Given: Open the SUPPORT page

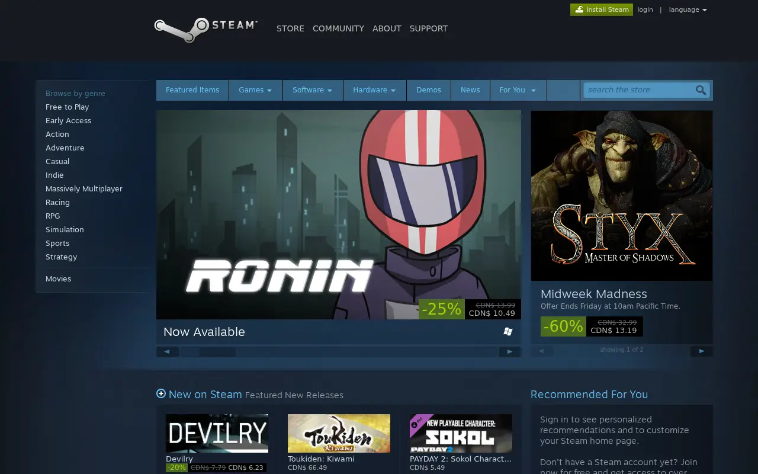Looking at the screenshot, I should coord(429,28).
